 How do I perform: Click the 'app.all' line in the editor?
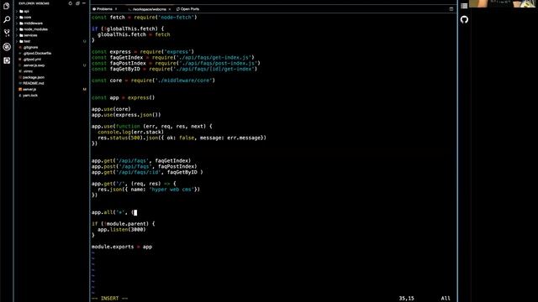click(x=114, y=212)
